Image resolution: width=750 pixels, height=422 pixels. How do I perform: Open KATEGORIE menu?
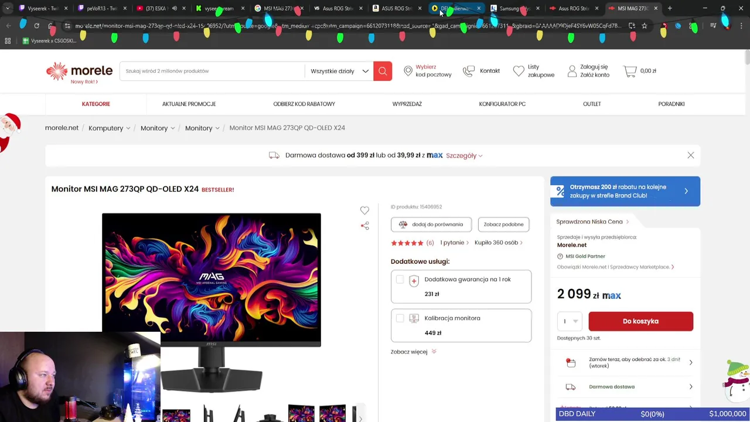coord(96,104)
